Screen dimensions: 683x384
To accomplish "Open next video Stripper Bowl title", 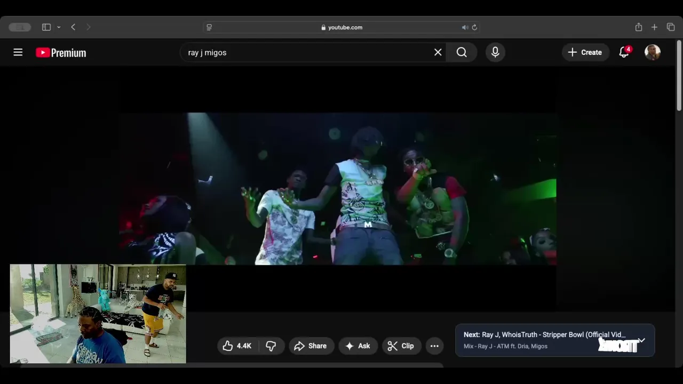I will [x=553, y=335].
